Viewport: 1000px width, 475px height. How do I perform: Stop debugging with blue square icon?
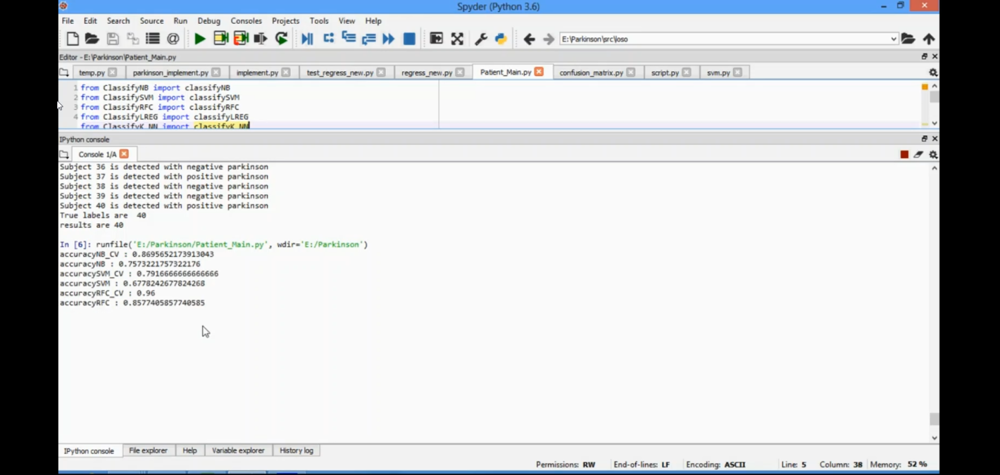click(409, 39)
